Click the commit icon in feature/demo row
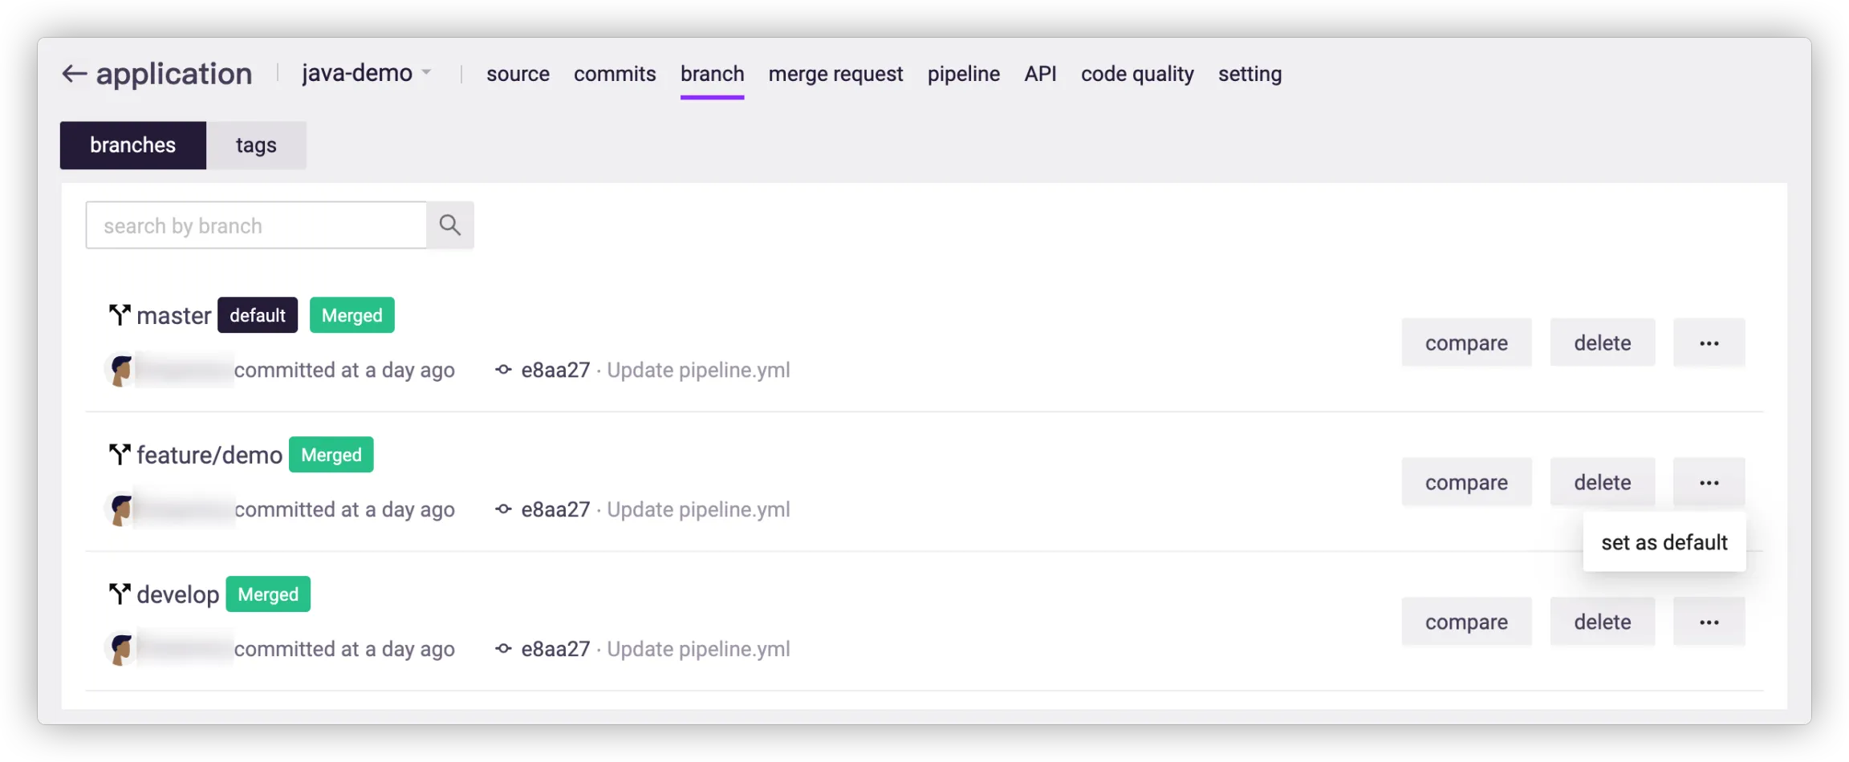 point(503,509)
